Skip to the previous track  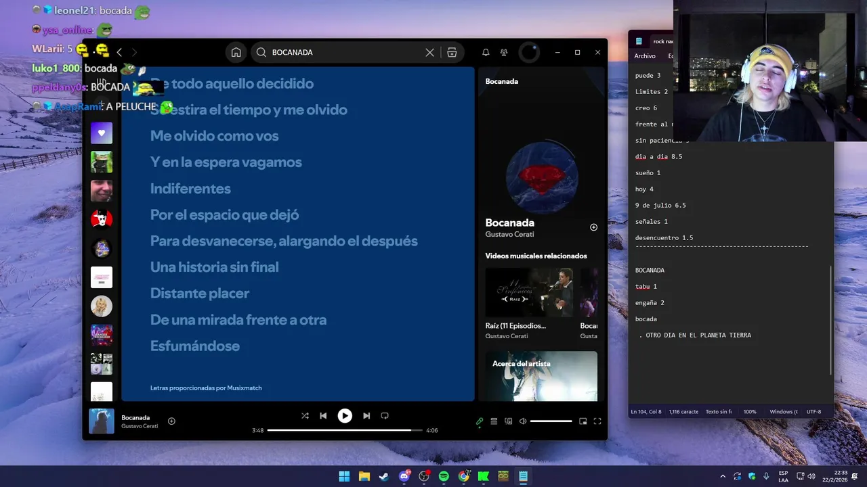pyautogui.click(x=323, y=416)
